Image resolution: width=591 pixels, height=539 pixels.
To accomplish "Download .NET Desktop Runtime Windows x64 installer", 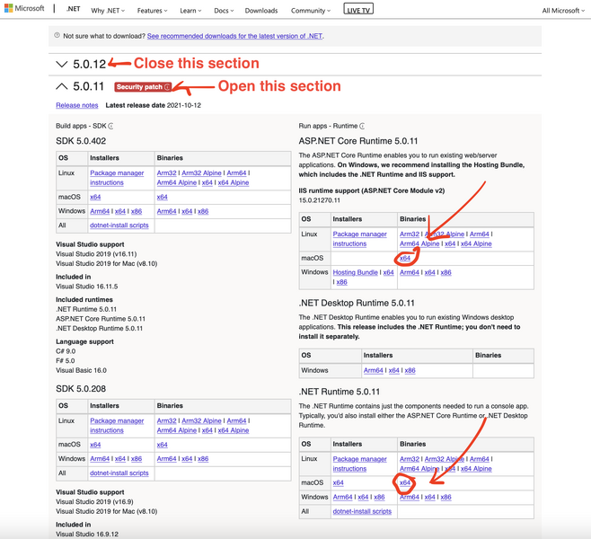I will coord(394,370).
